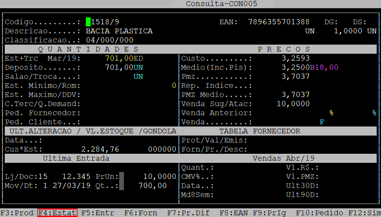Click the QUANTIDADES section header
This screenshot has width=381, height=217.
pyautogui.click(x=88, y=49)
